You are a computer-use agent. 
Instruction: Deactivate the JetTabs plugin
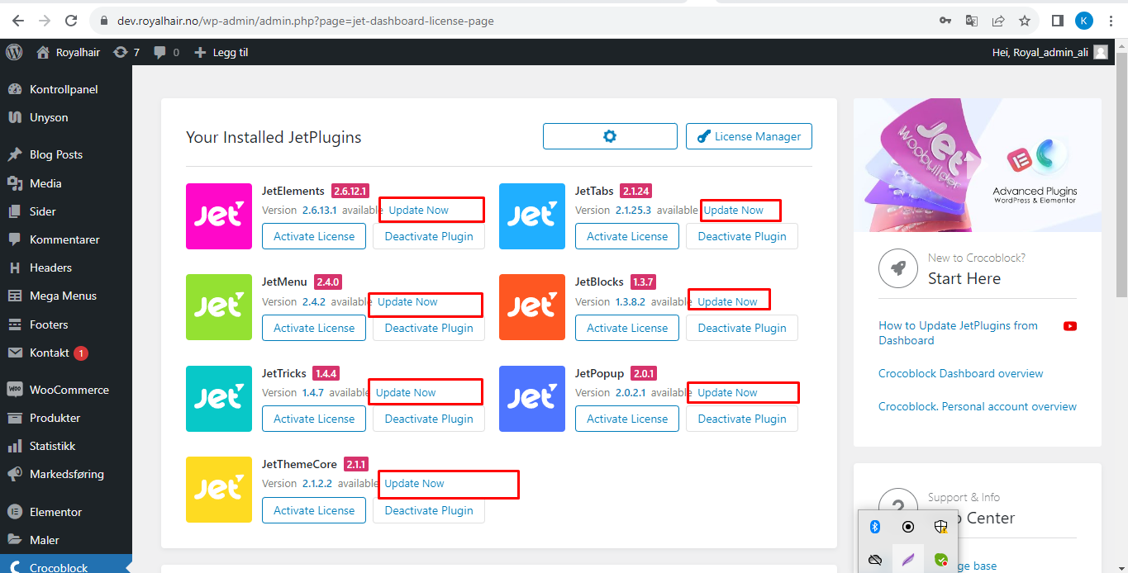pos(742,236)
